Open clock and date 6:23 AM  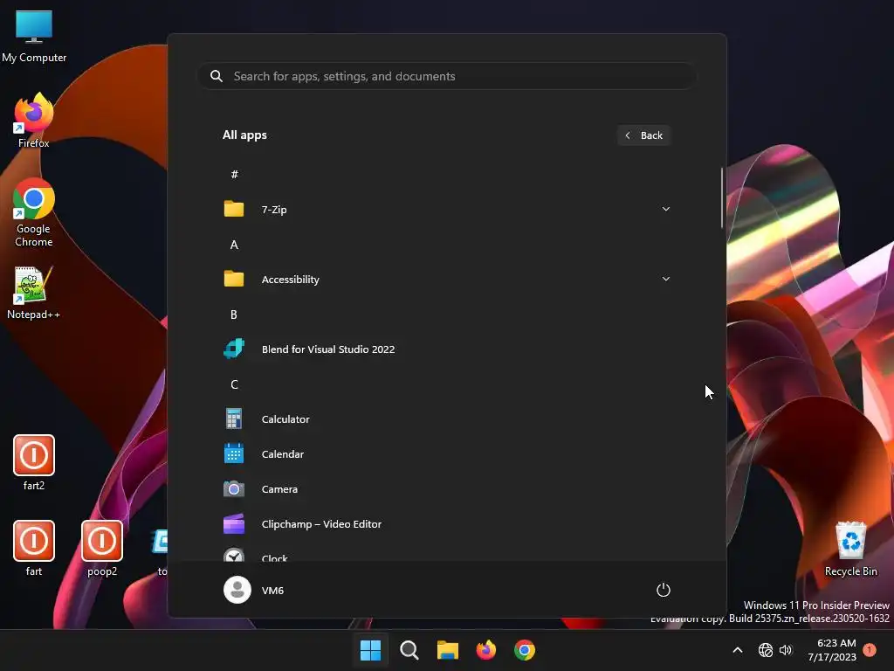point(832,650)
